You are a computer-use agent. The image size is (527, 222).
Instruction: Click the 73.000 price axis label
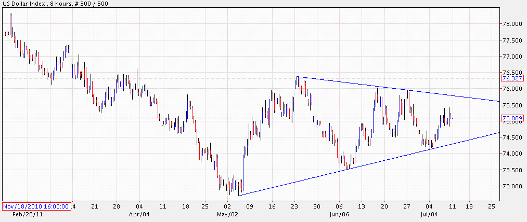tap(512, 186)
